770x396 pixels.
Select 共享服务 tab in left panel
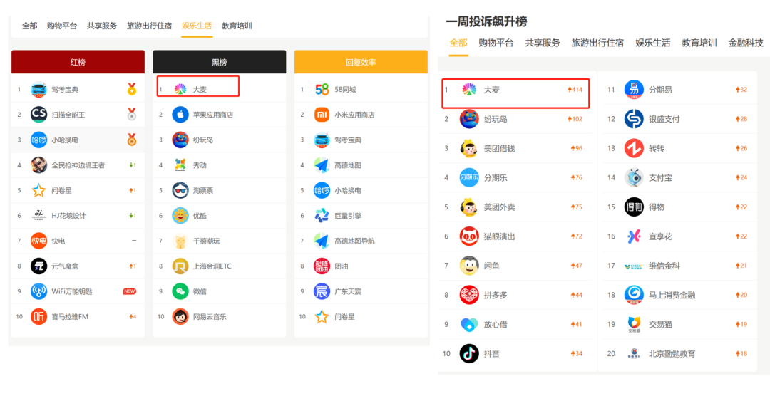pos(102,26)
